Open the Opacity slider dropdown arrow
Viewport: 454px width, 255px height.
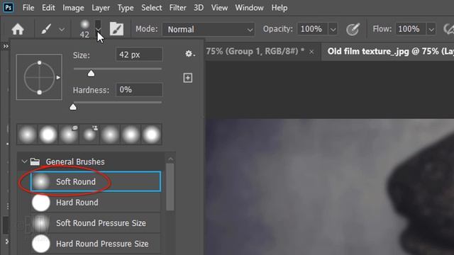(333, 30)
